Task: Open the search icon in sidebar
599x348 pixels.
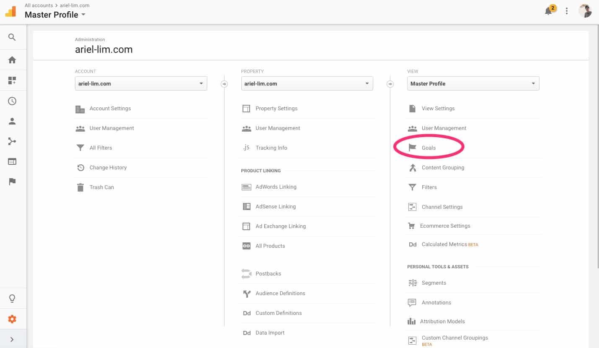Action: coord(12,37)
